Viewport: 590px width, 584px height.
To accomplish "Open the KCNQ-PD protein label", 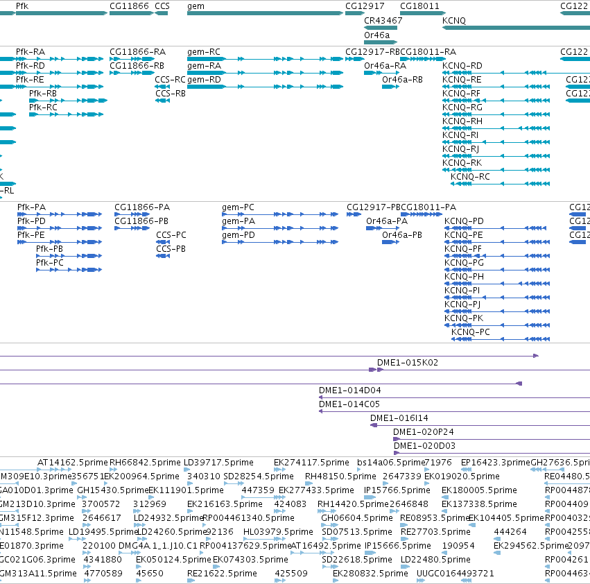I will (464, 221).
